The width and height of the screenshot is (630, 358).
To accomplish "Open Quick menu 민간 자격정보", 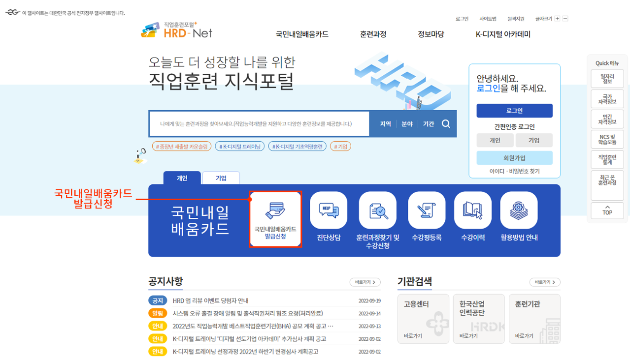I will click(x=607, y=119).
